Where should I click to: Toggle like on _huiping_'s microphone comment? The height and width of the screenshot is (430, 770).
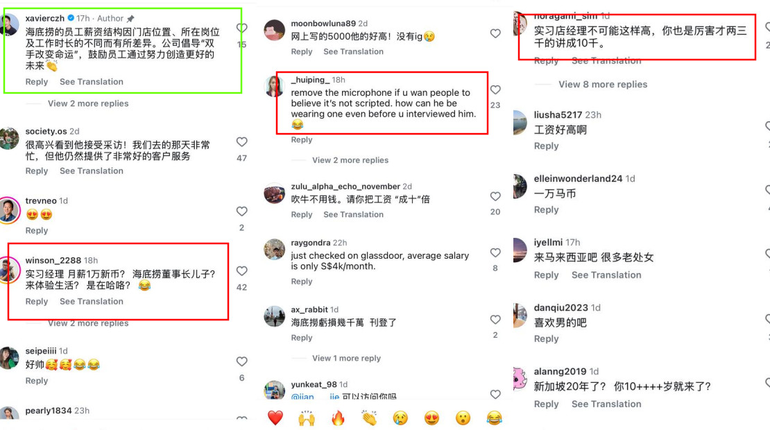(x=495, y=90)
